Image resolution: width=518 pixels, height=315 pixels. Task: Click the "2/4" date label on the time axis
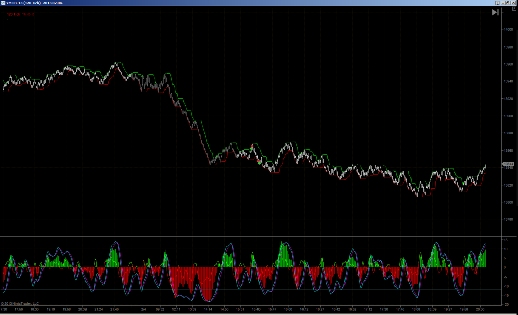pyautogui.click(x=143, y=310)
